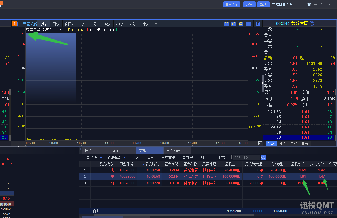Click the 证券名称 column header

coord(190,164)
